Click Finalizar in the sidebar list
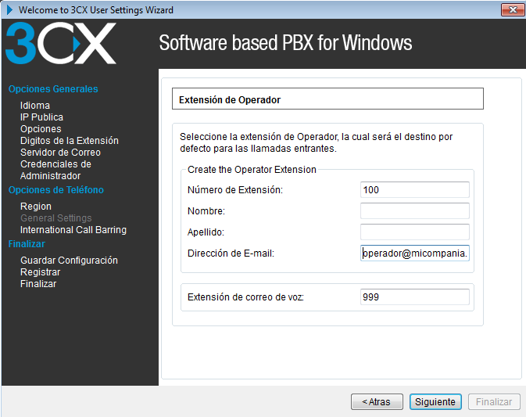 (38, 284)
